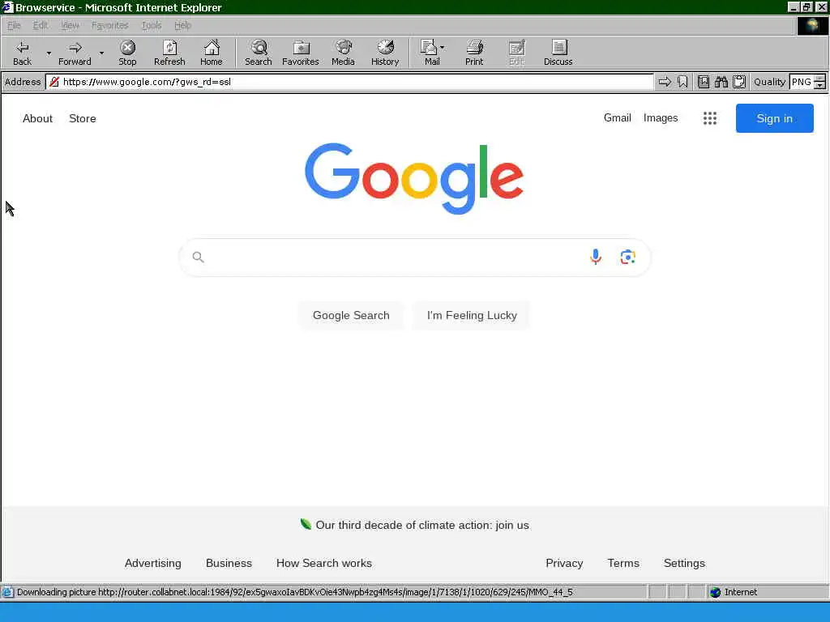This screenshot has height=622, width=830.
Task: Open the Edit menu in menu bar
Action: (41, 25)
